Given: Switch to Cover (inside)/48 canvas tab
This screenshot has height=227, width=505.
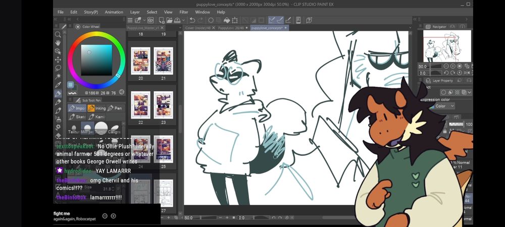Looking at the screenshot, I should pyautogui.click(x=198, y=28).
